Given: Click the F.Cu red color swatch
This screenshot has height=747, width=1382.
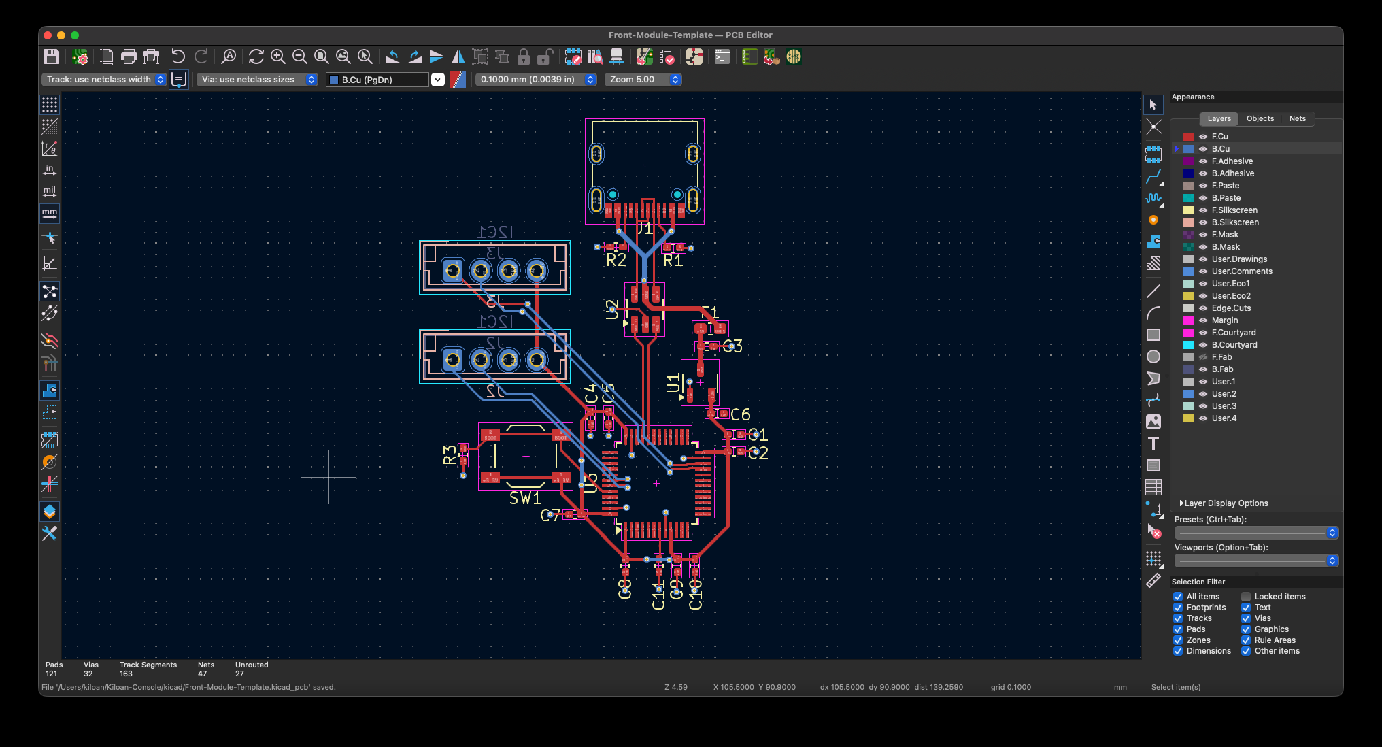Looking at the screenshot, I should click(x=1187, y=137).
